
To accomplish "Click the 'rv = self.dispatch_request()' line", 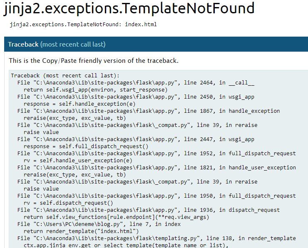I will click(x=68, y=203).
